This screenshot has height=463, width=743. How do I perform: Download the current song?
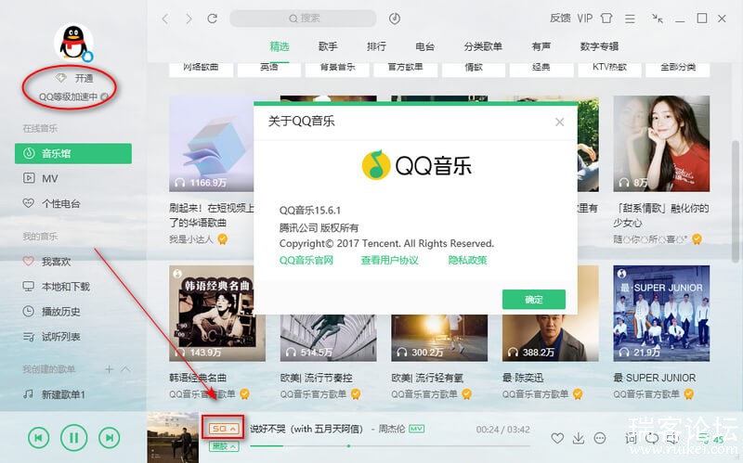[579, 438]
